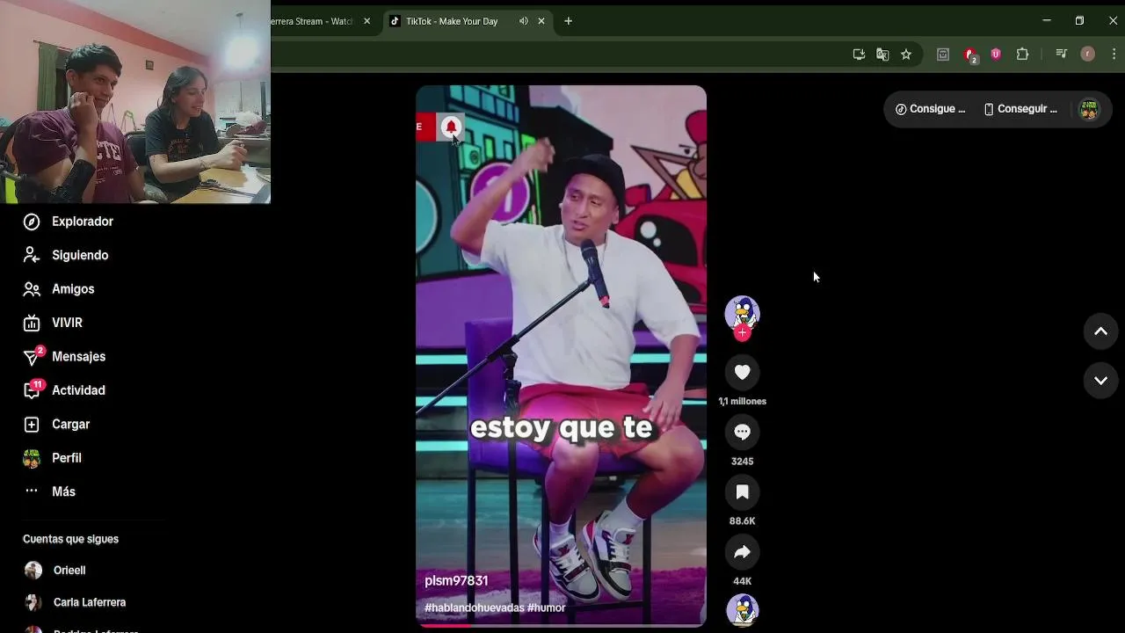This screenshot has width=1125, height=633.
Task: Share the video with arrow icon
Action: click(742, 552)
